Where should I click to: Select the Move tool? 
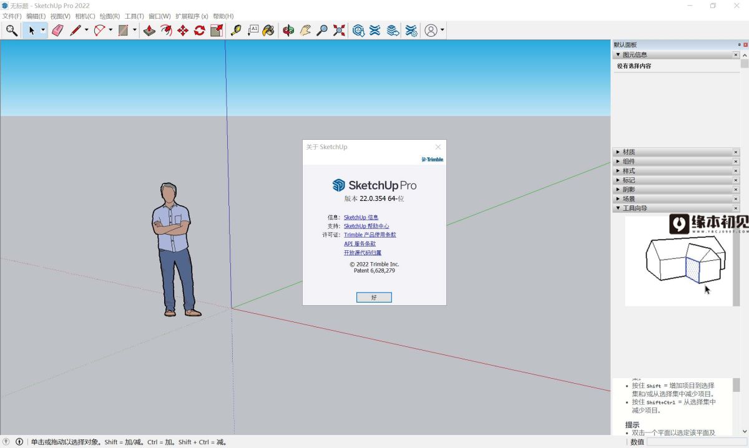pos(183,30)
